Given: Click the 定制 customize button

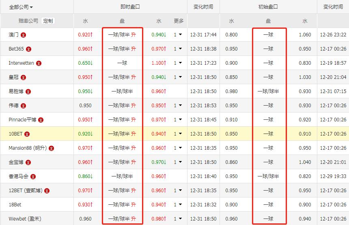Looking at the screenshot, I should (48, 21).
